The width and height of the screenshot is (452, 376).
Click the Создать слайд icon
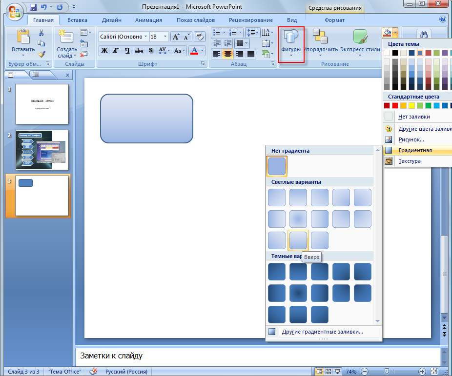click(66, 37)
